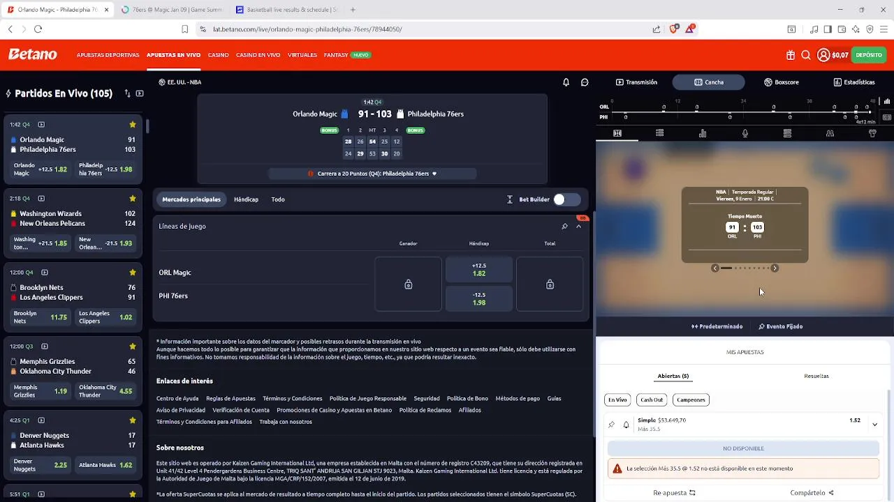This screenshot has width=894, height=502.
Task: Open the search magnifier in header
Action: (x=806, y=55)
